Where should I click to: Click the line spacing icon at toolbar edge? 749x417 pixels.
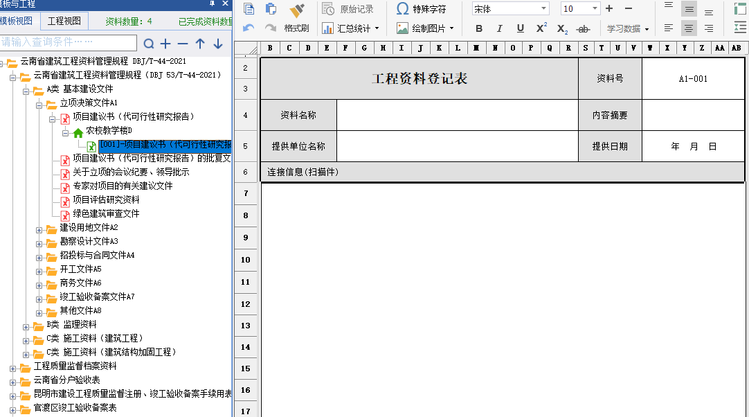pyautogui.click(x=741, y=28)
